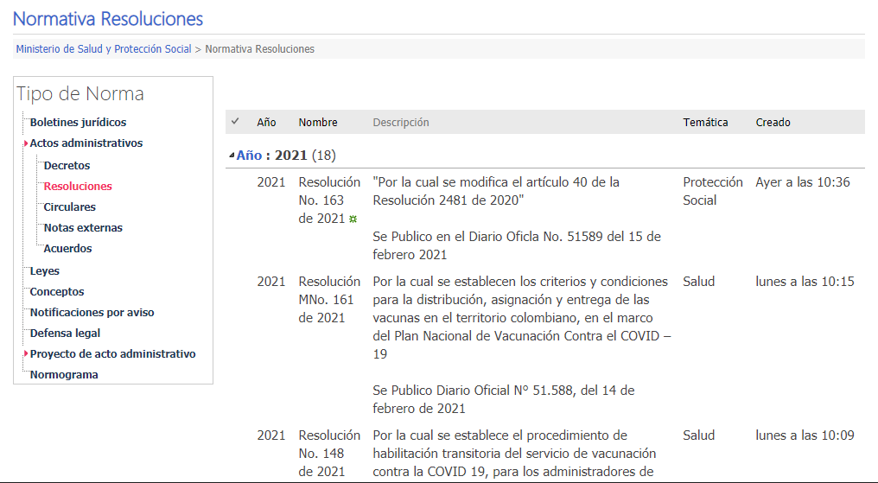
Task: Expand the Proyecto de acto administrativo arrow
Action: click(x=26, y=354)
